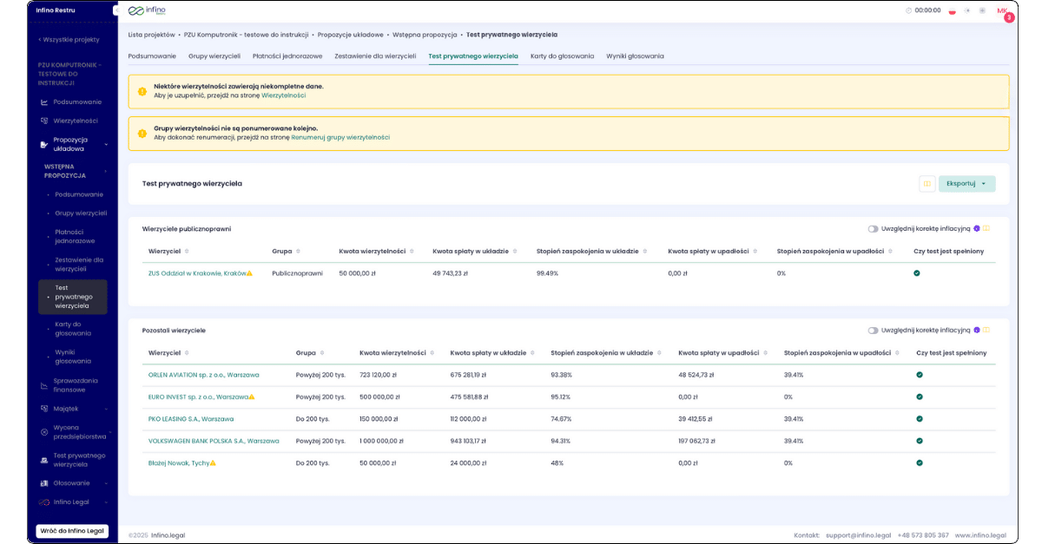Screen dimensions: 1042x544
Task: Click warning triangle next to ZUS Oddział
Action: 250,273
